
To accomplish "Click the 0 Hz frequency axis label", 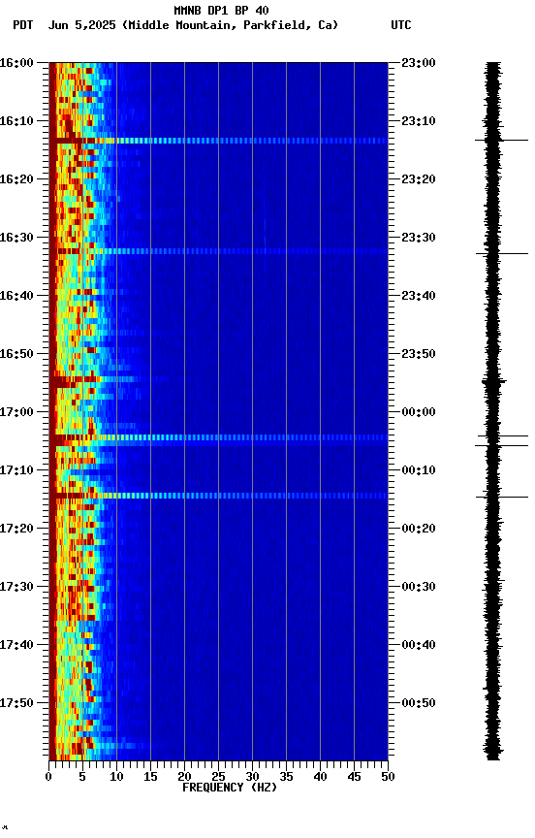I will (49, 778).
